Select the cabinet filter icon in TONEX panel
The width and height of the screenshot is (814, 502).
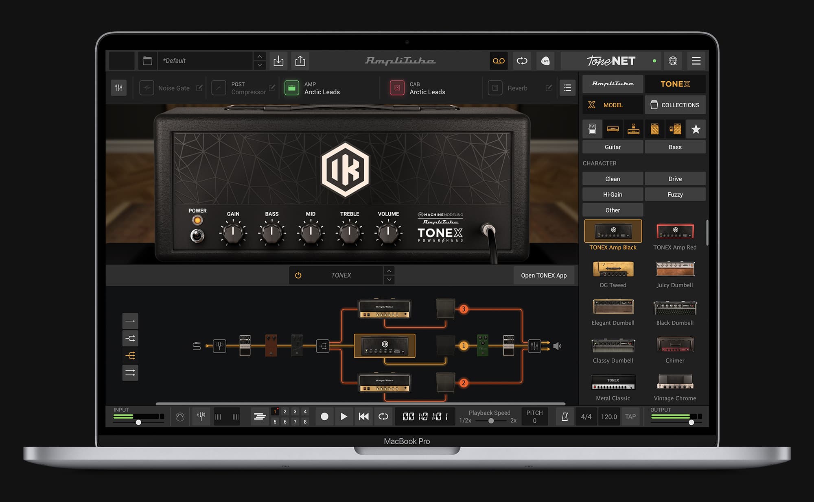(654, 129)
